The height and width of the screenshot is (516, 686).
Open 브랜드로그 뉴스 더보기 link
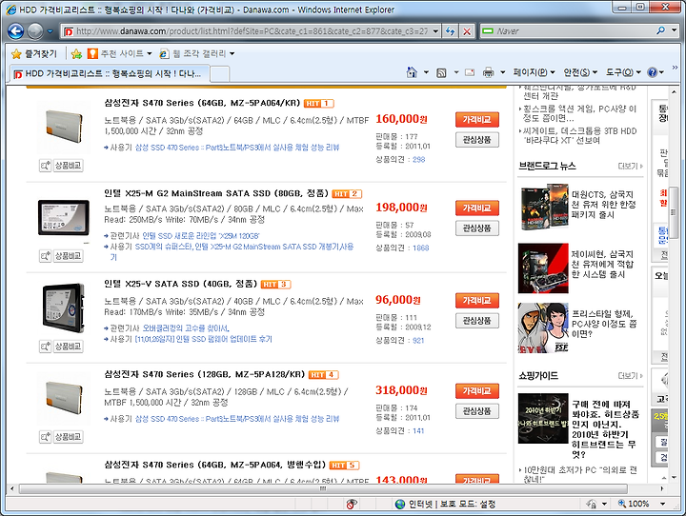[x=630, y=167]
